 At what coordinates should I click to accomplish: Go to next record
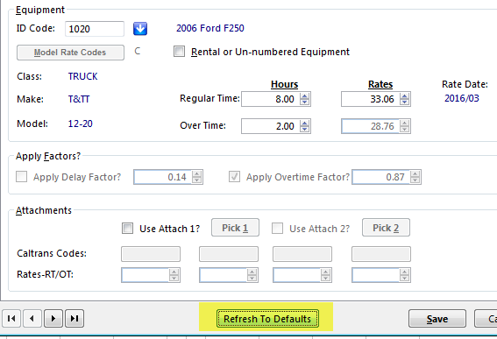53,318
